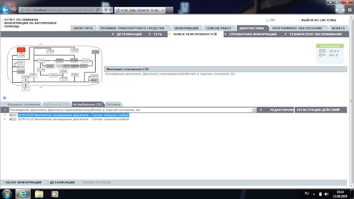The width and height of the screenshot is (354, 199).
Task: Switch to Поставка tab
Action: (113, 104)
